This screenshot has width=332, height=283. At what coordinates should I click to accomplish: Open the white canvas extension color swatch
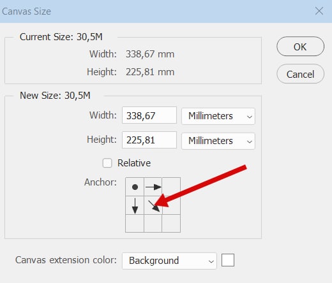click(x=228, y=260)
